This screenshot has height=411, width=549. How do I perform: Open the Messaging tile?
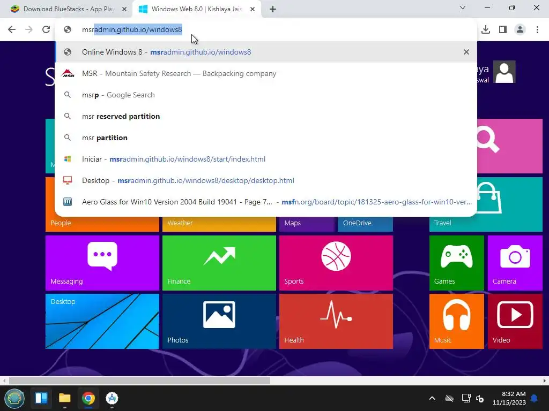(102, 263)
